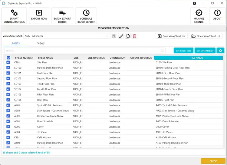Open the About dialog
This screenshot has height=165, width=227.
(x=217, y=16)
